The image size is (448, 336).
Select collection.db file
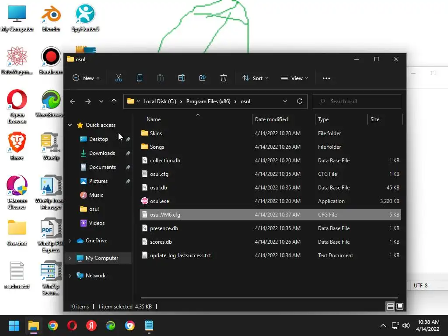pos(270,160)
